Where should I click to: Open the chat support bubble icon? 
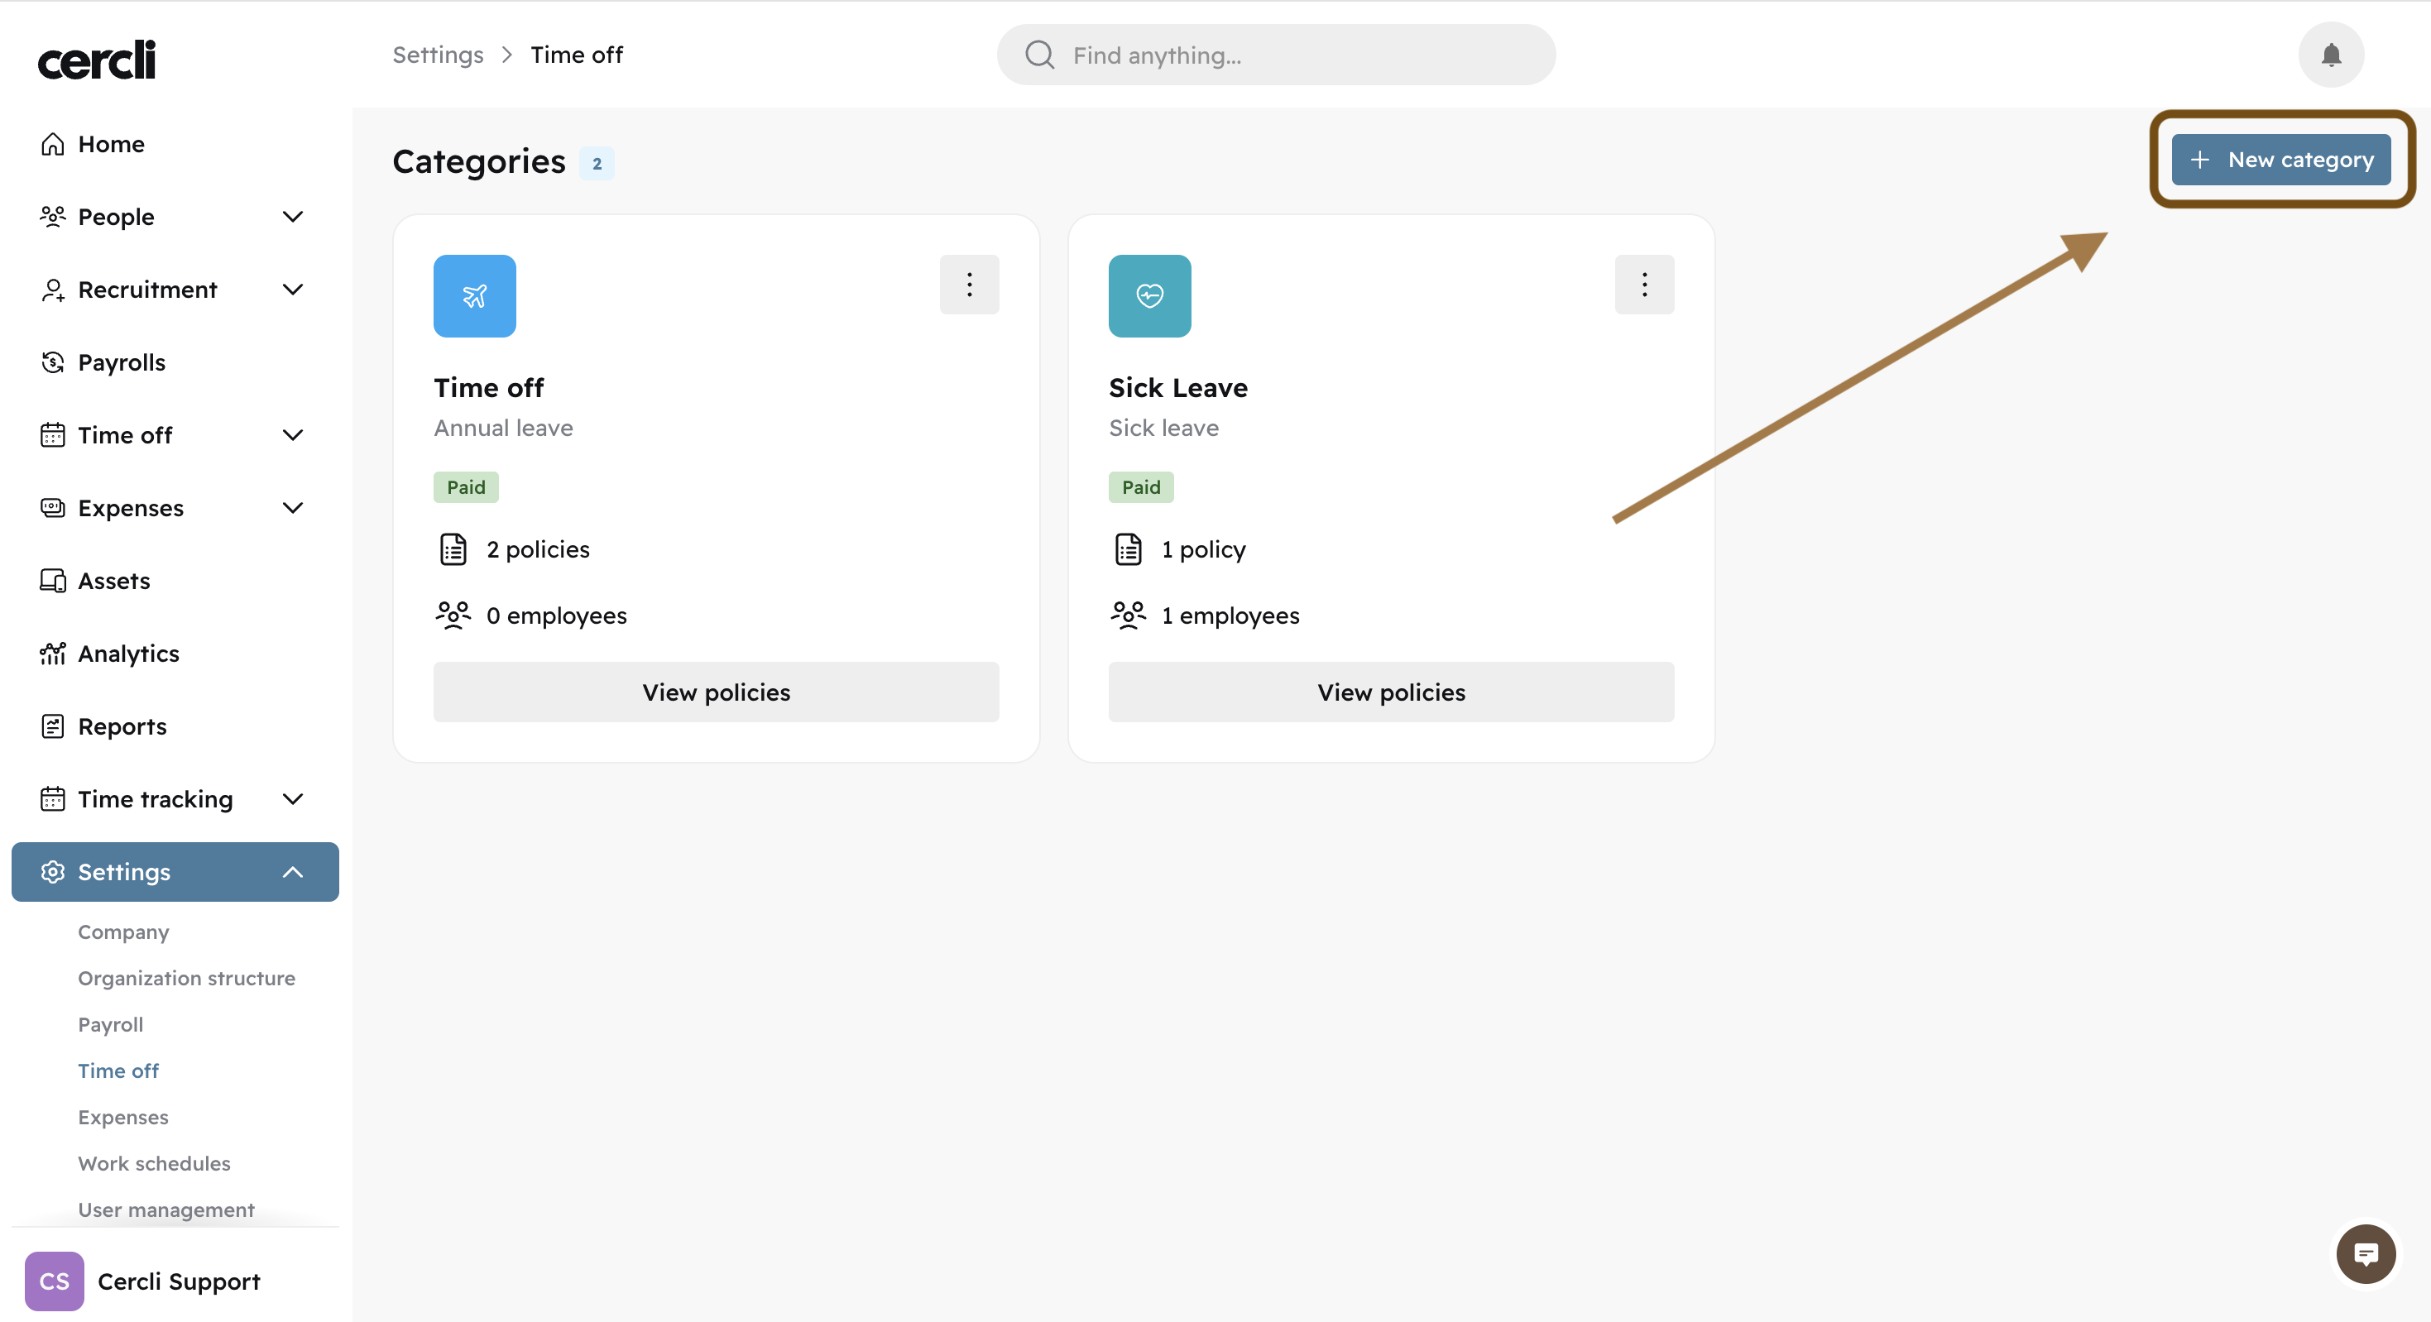point(2365,1254)
